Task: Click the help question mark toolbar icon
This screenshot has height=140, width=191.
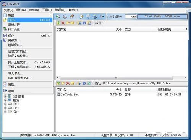Action: click(95, 16)
